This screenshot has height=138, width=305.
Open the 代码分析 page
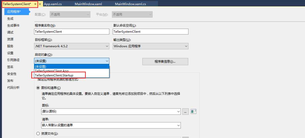pos(13,88)
